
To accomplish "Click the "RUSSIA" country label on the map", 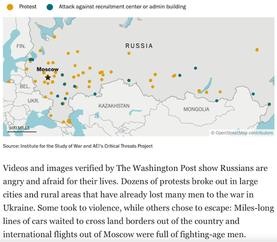I will coord(139,46).
